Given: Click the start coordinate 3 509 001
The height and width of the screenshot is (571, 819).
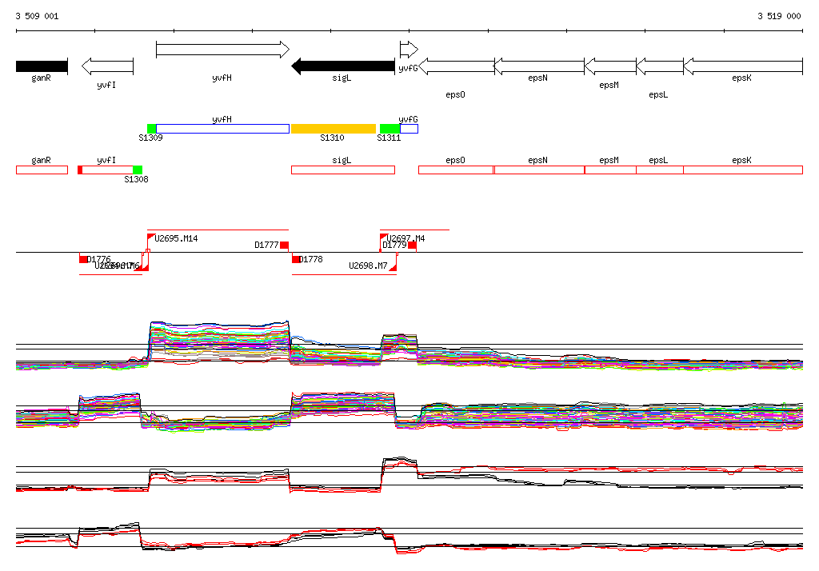Looking at the screenshot, I should (37, 16).
